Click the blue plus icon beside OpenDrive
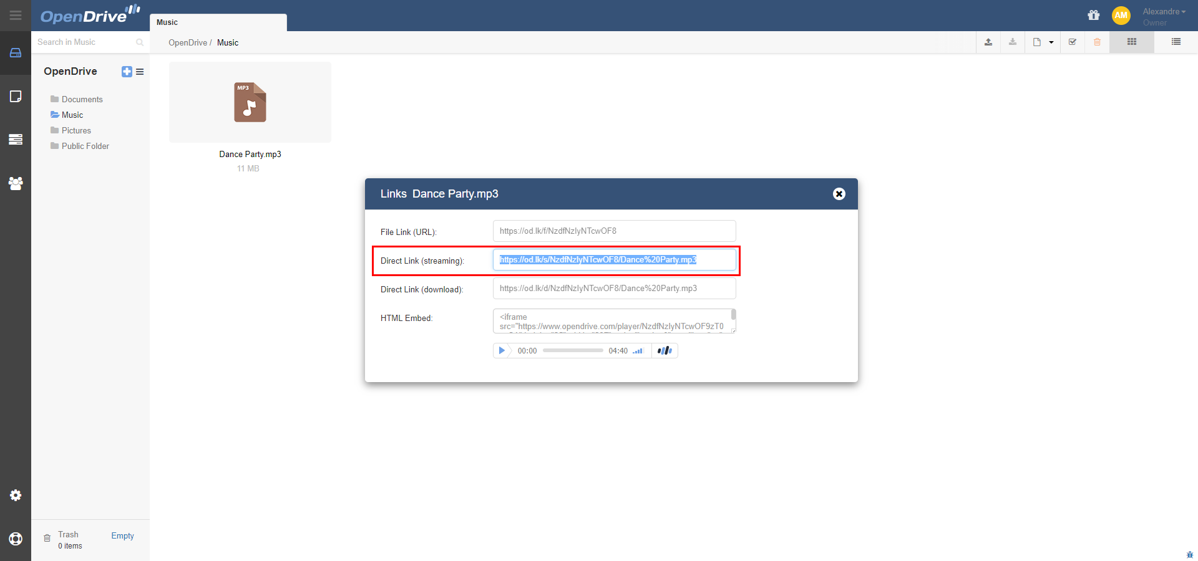The image size is (1198, 561). (x=127, y=72)
